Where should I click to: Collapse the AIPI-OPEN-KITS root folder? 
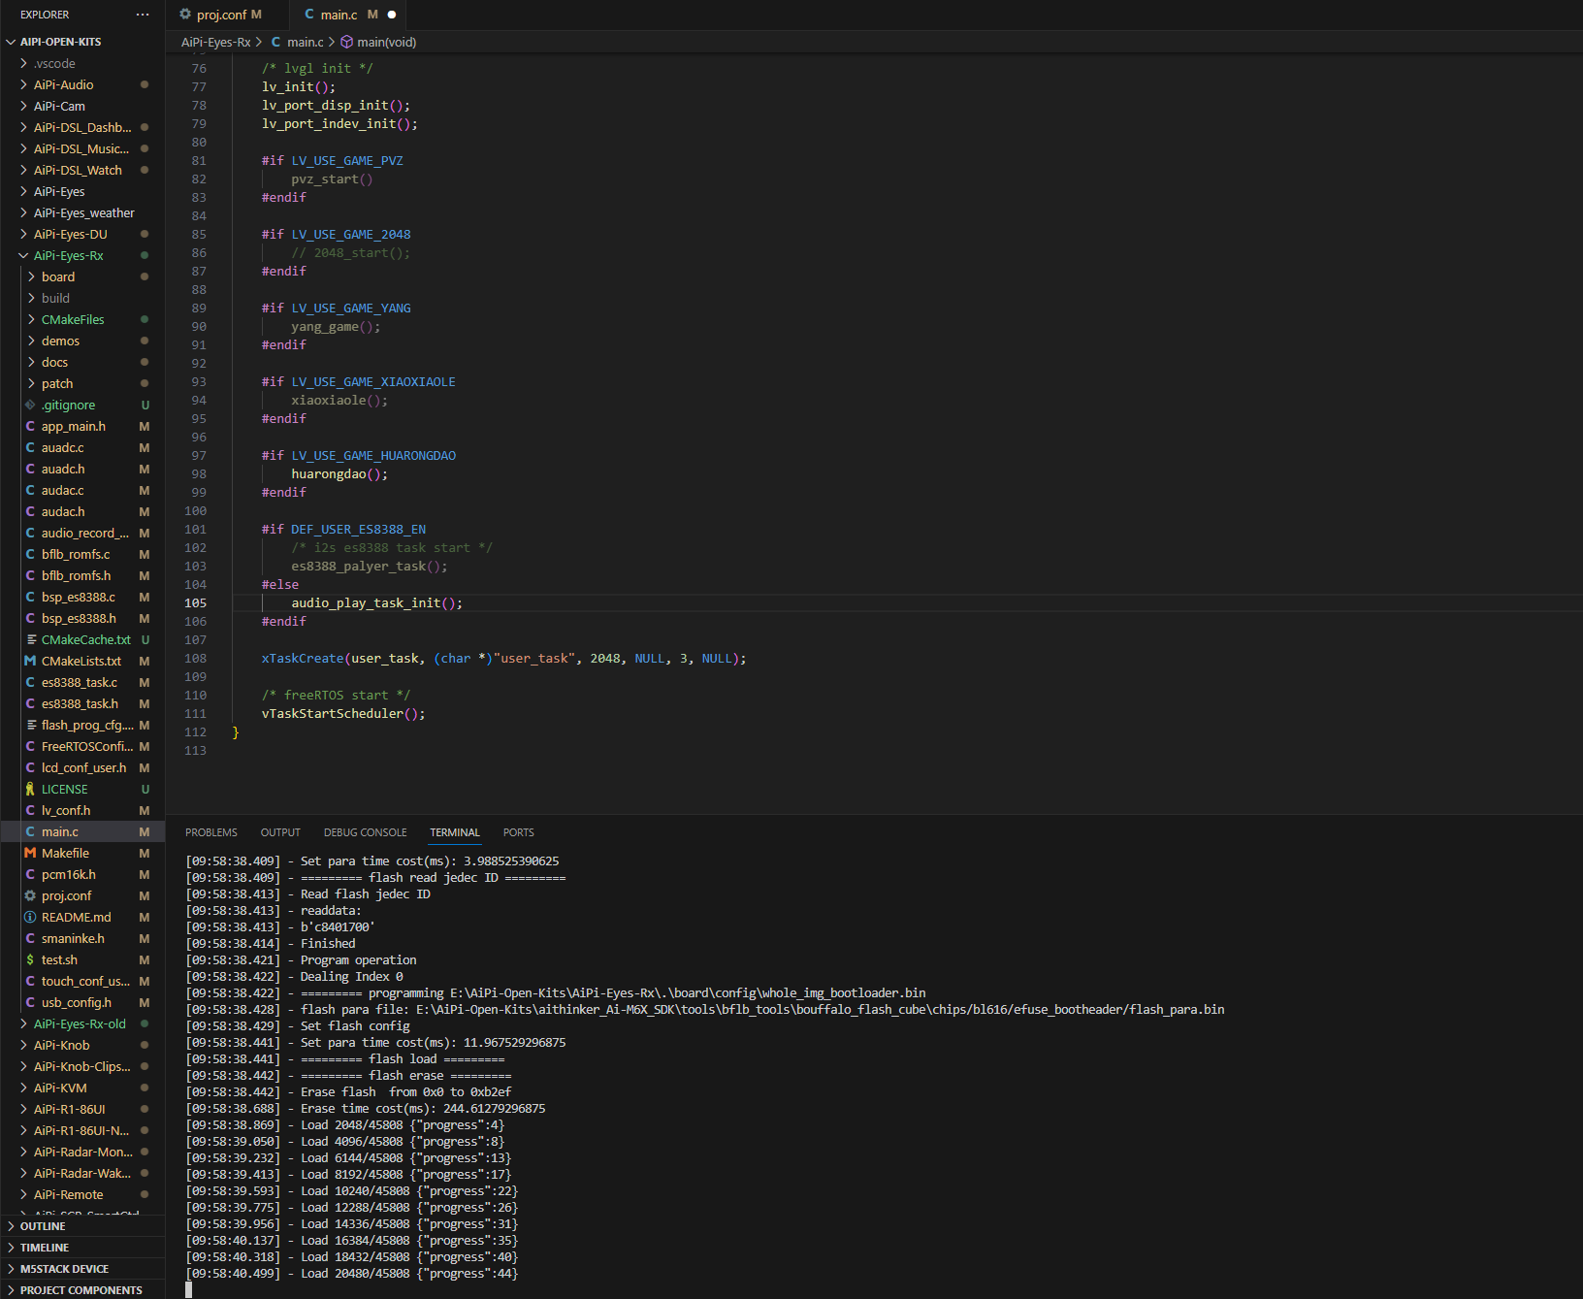pos(11,42)
